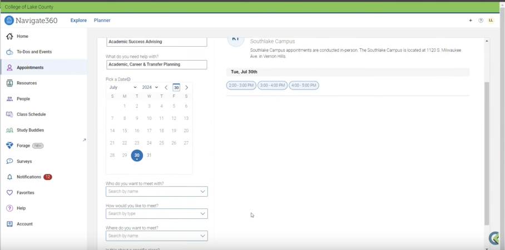
Task: Open the Planner tab
Action: click(102, 21)
